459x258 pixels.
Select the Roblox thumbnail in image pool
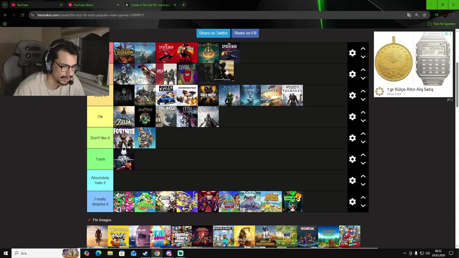307,236
